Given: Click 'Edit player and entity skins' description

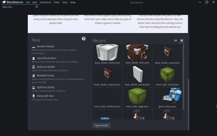Looking at the screenshot, I should (45, 100).
